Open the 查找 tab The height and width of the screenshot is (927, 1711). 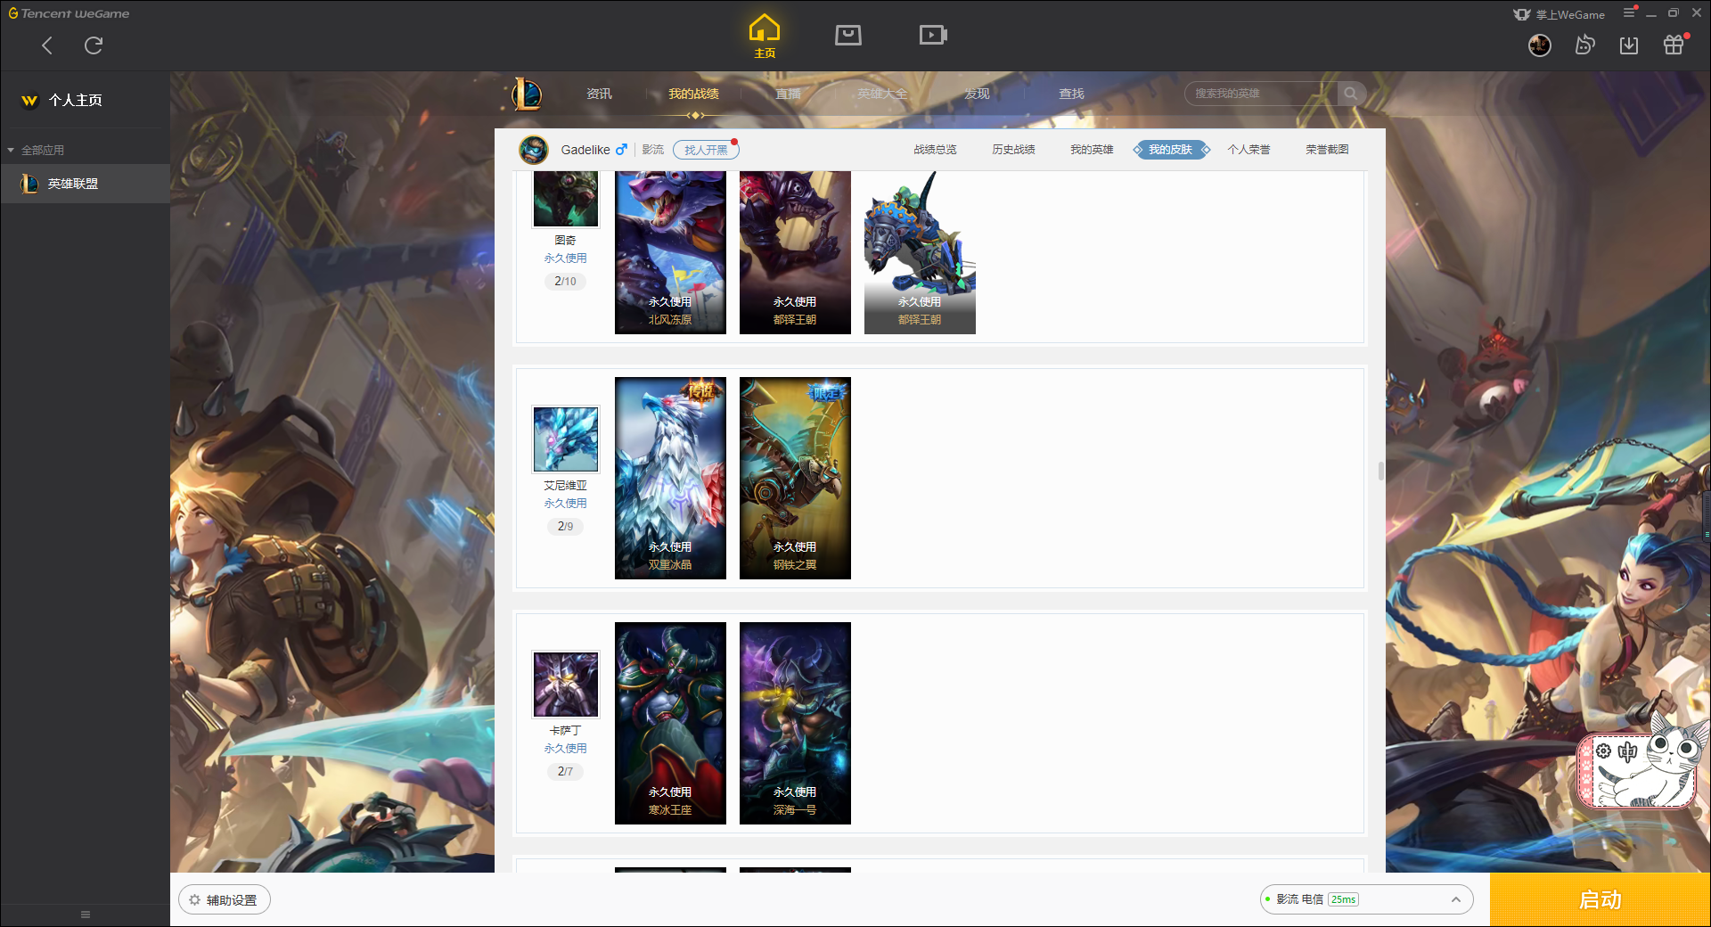pos(1071,94)
